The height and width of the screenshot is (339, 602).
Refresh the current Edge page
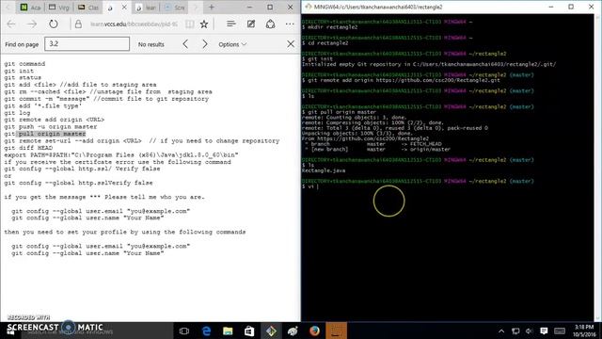point(54,24)
